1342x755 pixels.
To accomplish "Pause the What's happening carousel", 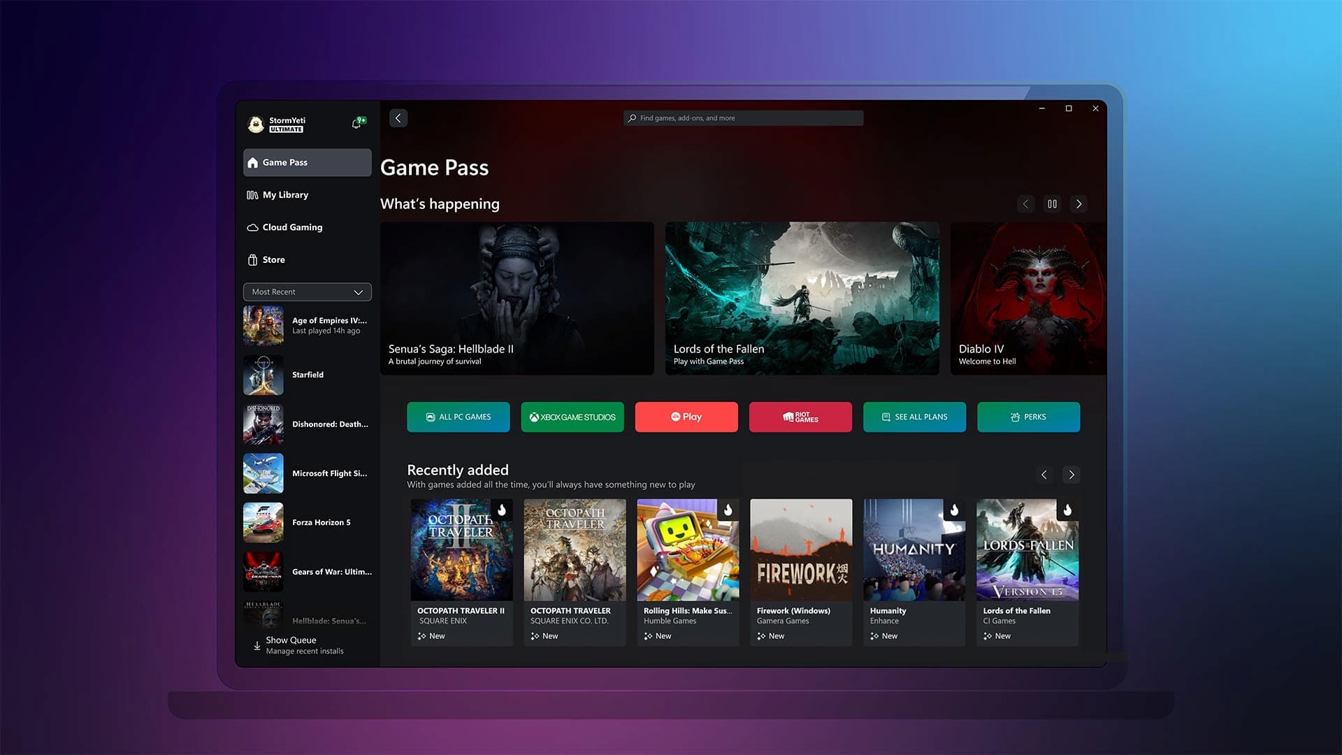I will (1052, 204).
